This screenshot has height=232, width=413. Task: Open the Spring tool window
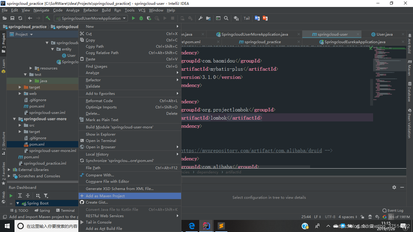42,211
